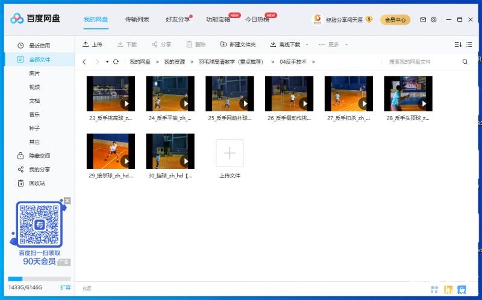Select the 29_接杀球 video thumbnail
The height and width of the screenshot is (300, 482).
click(111, 152)
